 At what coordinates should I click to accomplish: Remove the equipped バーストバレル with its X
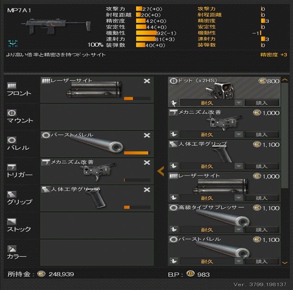[x=147, y=135]
